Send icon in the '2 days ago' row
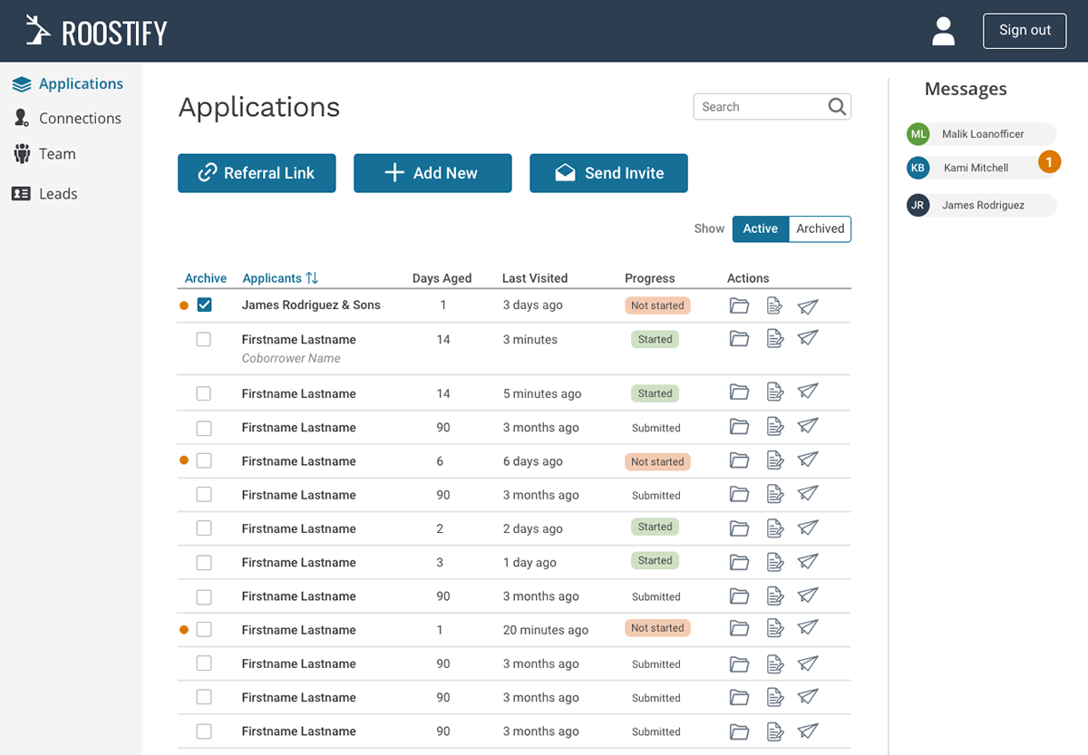This screenshot has height=755, width=1088. 808,527
